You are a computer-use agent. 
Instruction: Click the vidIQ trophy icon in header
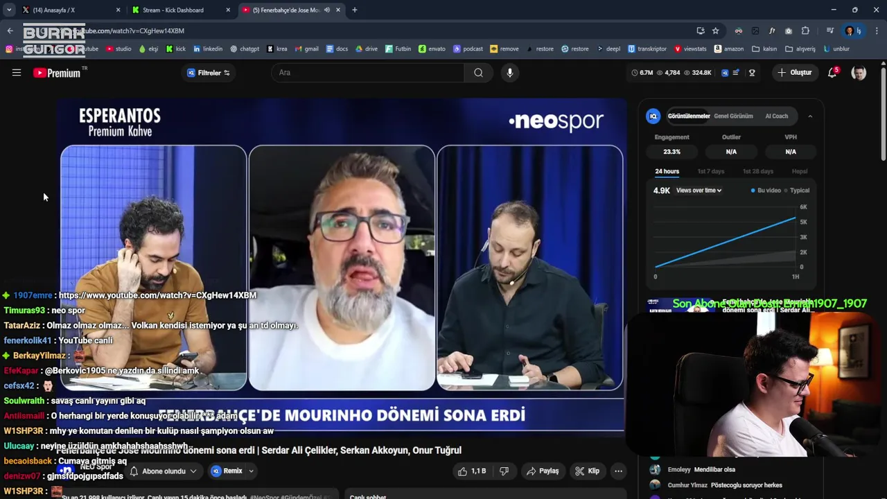[x=752, y=73]
